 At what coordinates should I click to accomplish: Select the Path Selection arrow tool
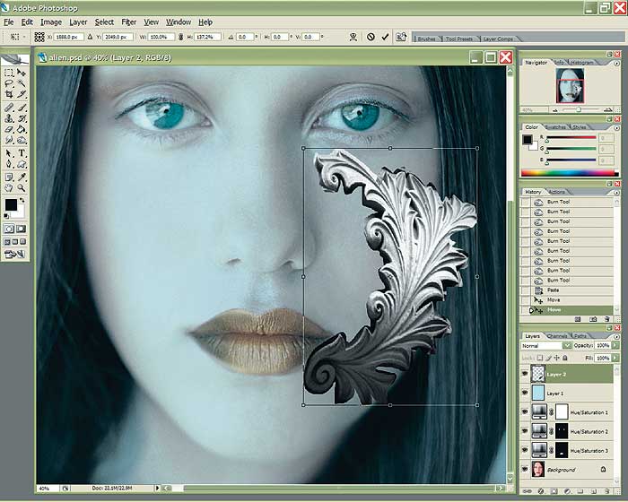(x=9, y=153)
